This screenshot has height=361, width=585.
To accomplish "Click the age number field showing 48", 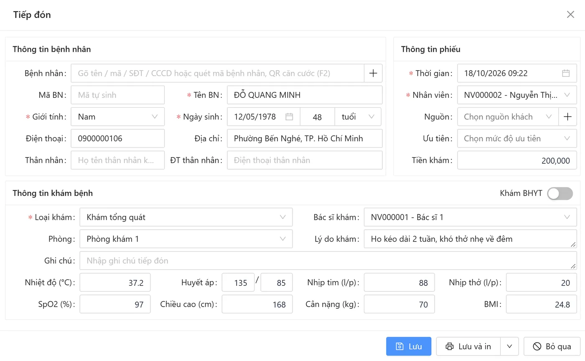I will pyautogui.click(x=318, y=117).
